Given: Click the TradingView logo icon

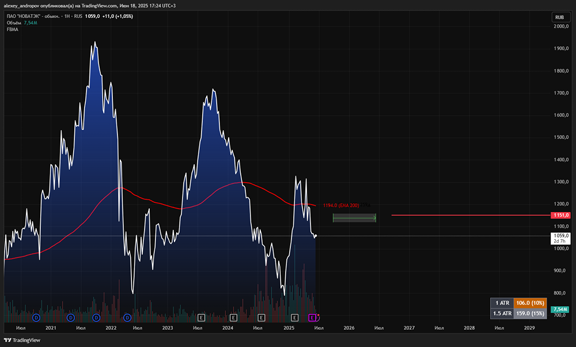Looking at the screenshot, I should coord(7,340).
